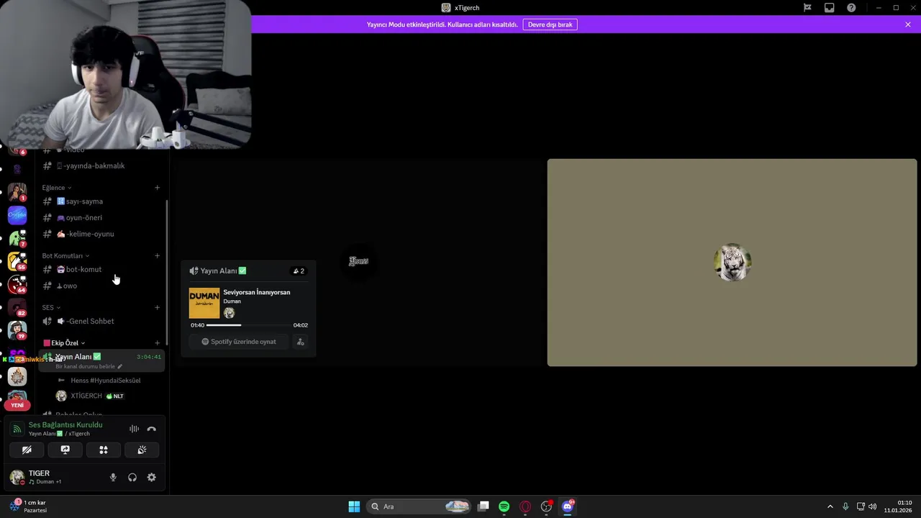The image size is (921, 518).
Task: Show hidden system tray icons
Action: tap(830, 506)
